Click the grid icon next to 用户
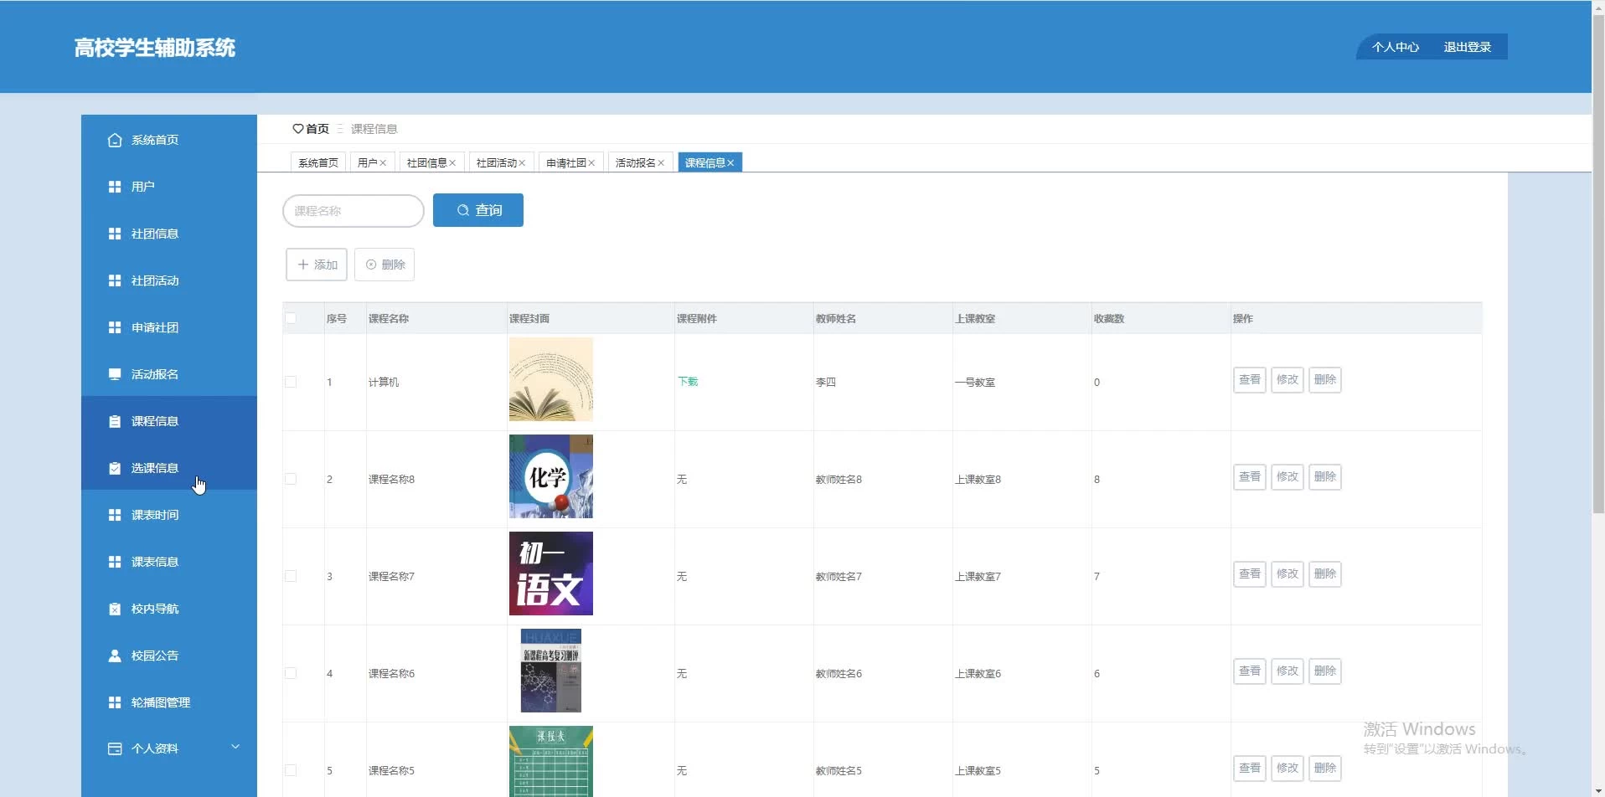1605x797 pixels. (115, 187)
